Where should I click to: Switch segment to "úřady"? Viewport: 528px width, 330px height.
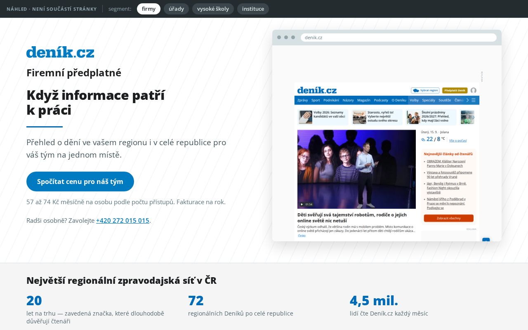pyautogui.click(x=176, y=9)
